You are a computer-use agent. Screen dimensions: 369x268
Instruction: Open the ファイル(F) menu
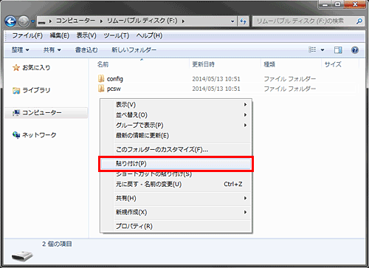pos(27,35)
